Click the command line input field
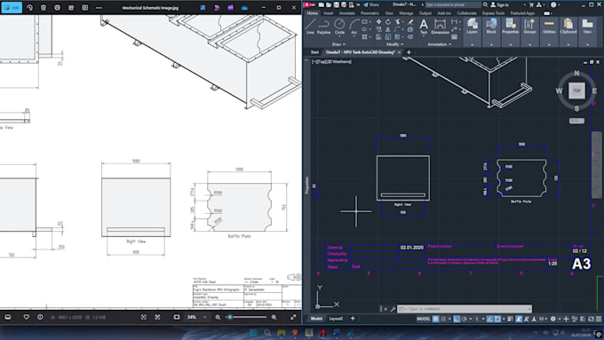The height and width of the screenshot is (340, 604). pyautogui.click(x=465, y=309)
